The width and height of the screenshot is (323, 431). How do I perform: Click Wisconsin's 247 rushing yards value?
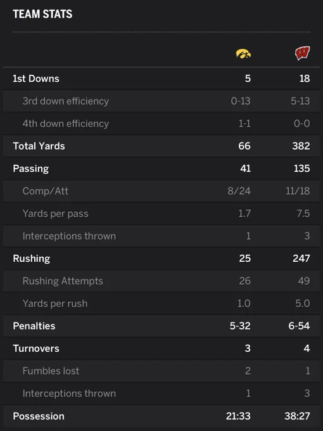tap(301, 259)
